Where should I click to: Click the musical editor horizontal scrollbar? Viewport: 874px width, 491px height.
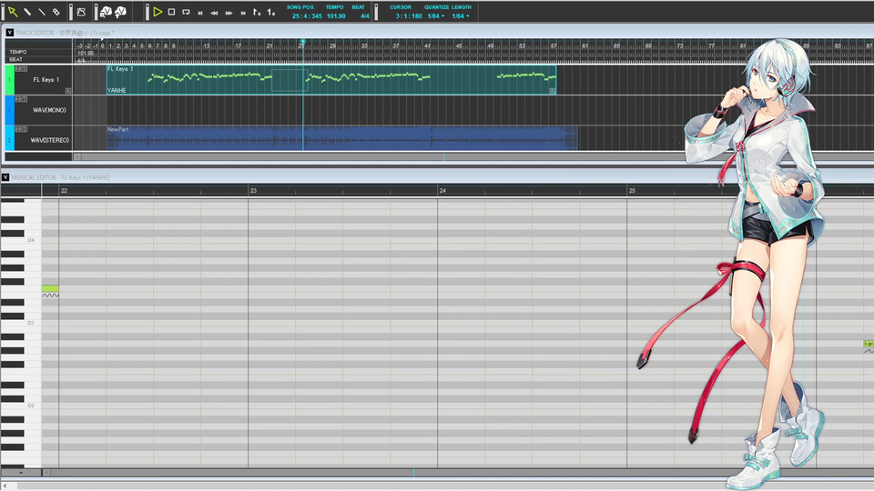coord(462,473)
